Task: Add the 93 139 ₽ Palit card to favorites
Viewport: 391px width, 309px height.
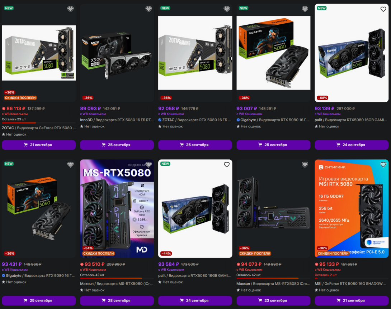Action: pos(383,9)
